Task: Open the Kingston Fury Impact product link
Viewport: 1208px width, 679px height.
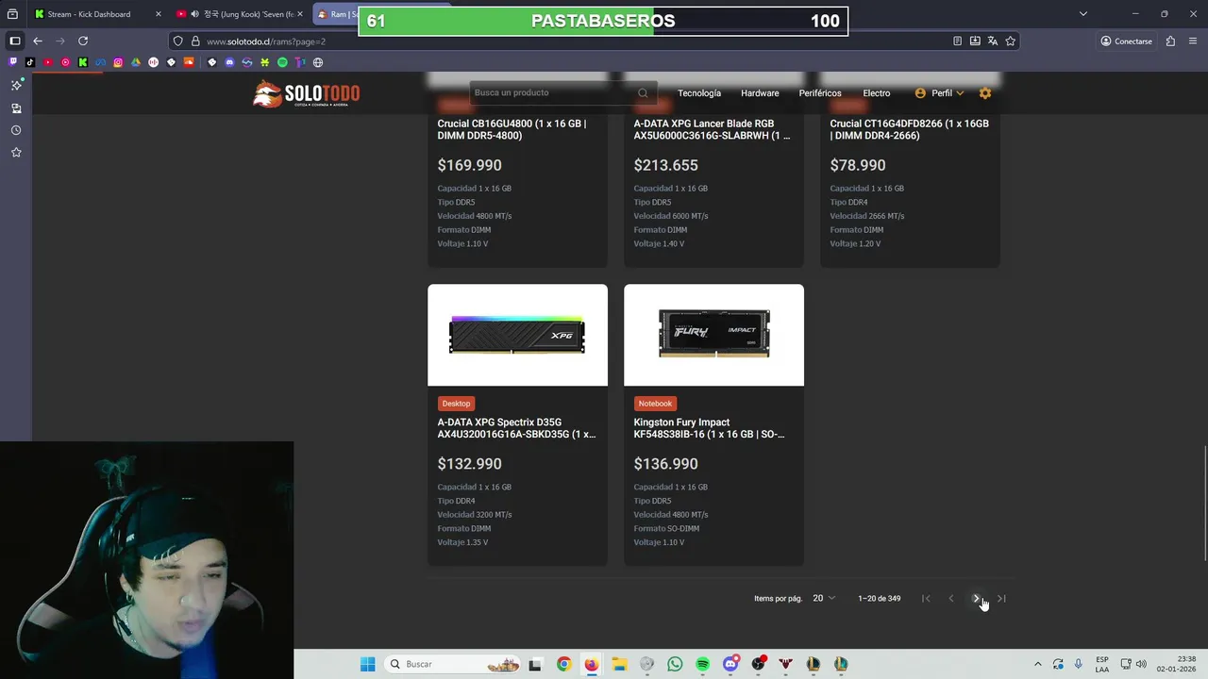Action: point(709,428)
